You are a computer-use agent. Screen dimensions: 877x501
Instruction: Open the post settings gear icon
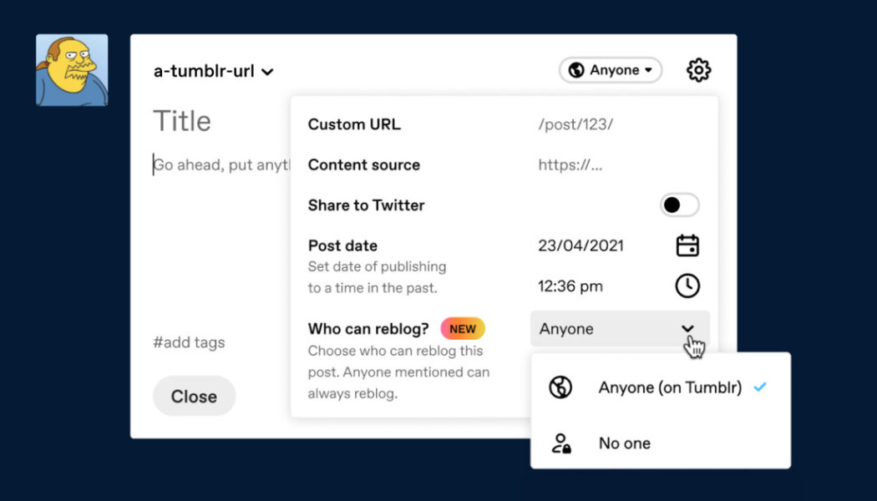(698, 70)
